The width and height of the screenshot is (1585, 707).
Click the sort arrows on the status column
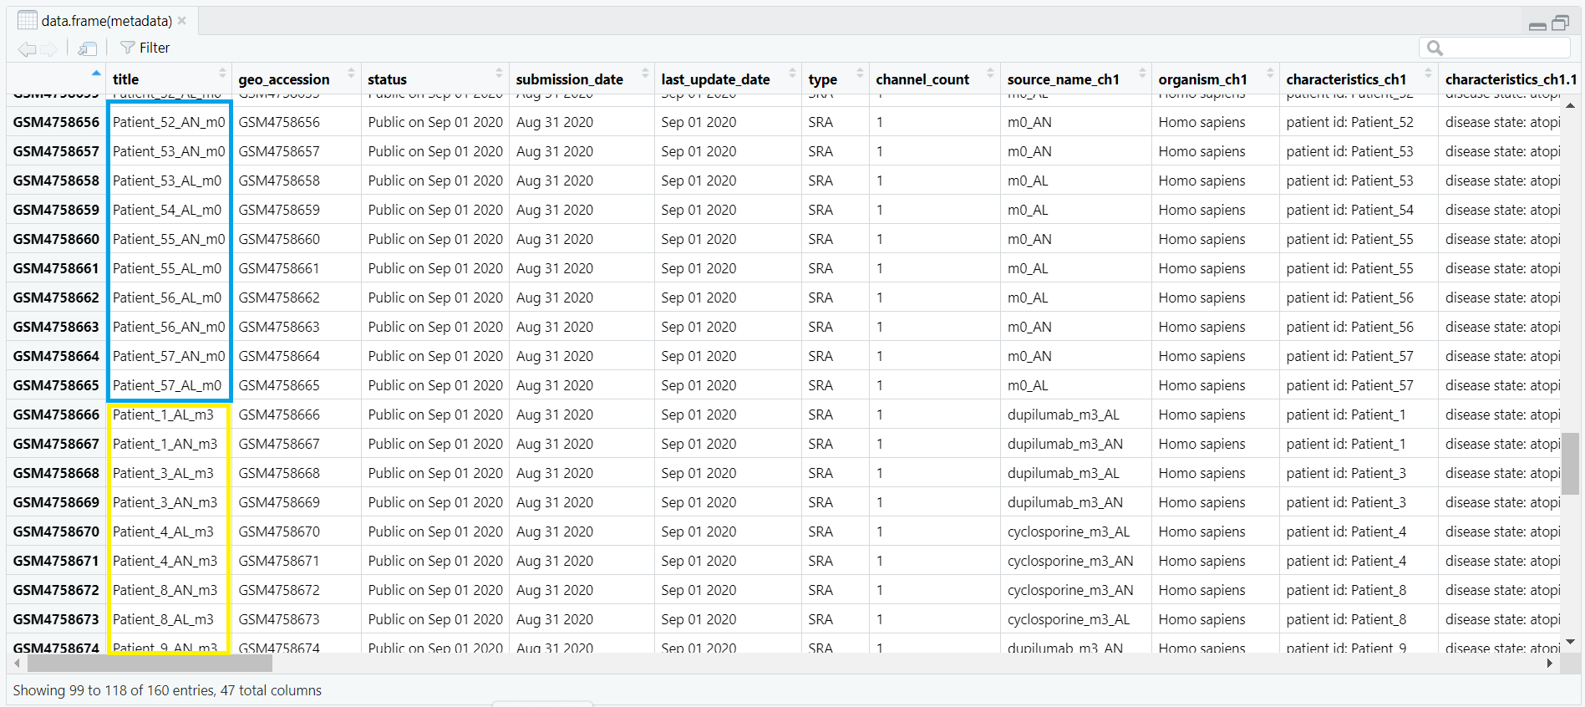click(x=499, y=74)
